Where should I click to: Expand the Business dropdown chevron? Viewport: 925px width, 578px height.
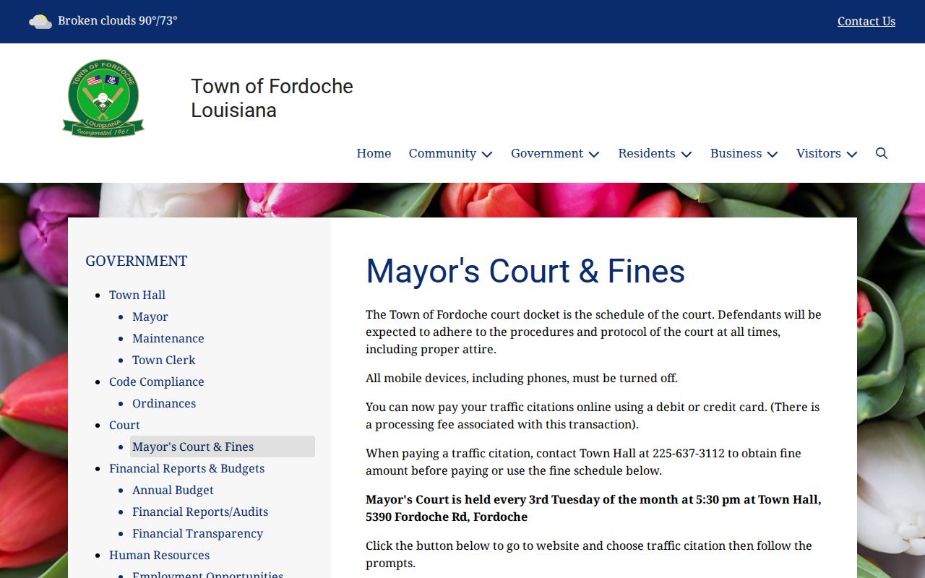pyautogui.click(x=773, y=154)
